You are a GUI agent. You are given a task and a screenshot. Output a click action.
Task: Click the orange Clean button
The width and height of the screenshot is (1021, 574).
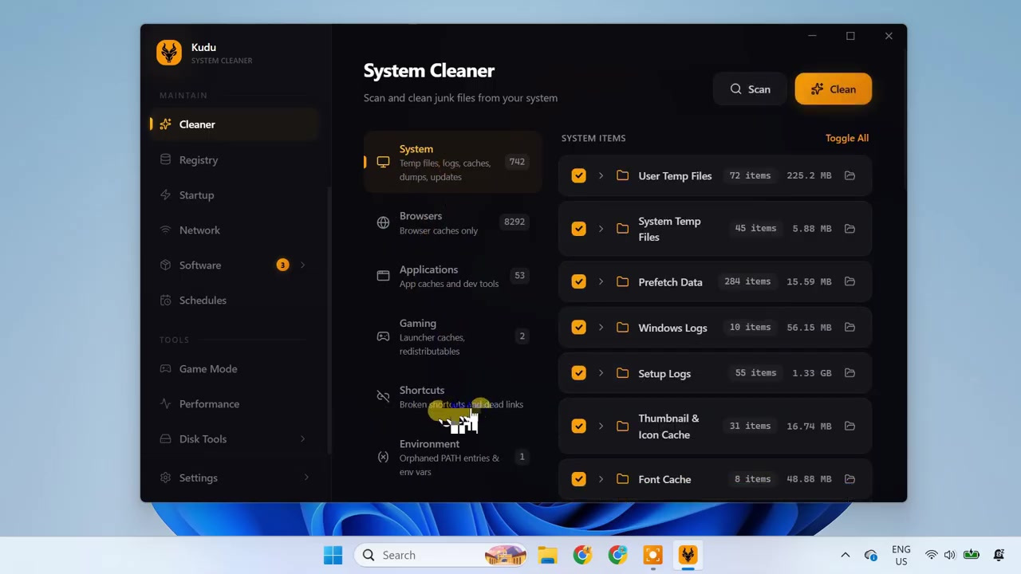[x=833, y=89]
